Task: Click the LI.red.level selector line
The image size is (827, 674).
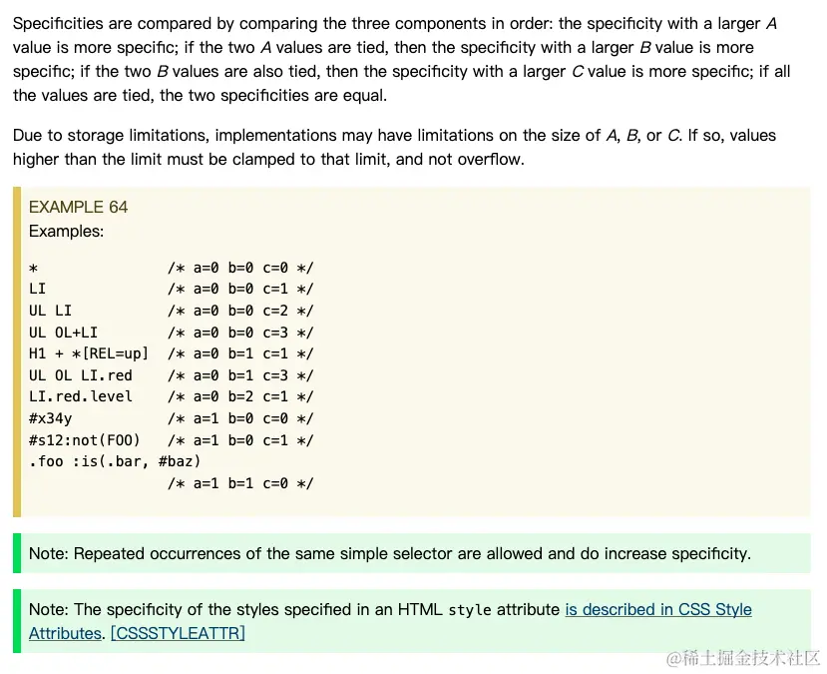Action: point(172,396)
